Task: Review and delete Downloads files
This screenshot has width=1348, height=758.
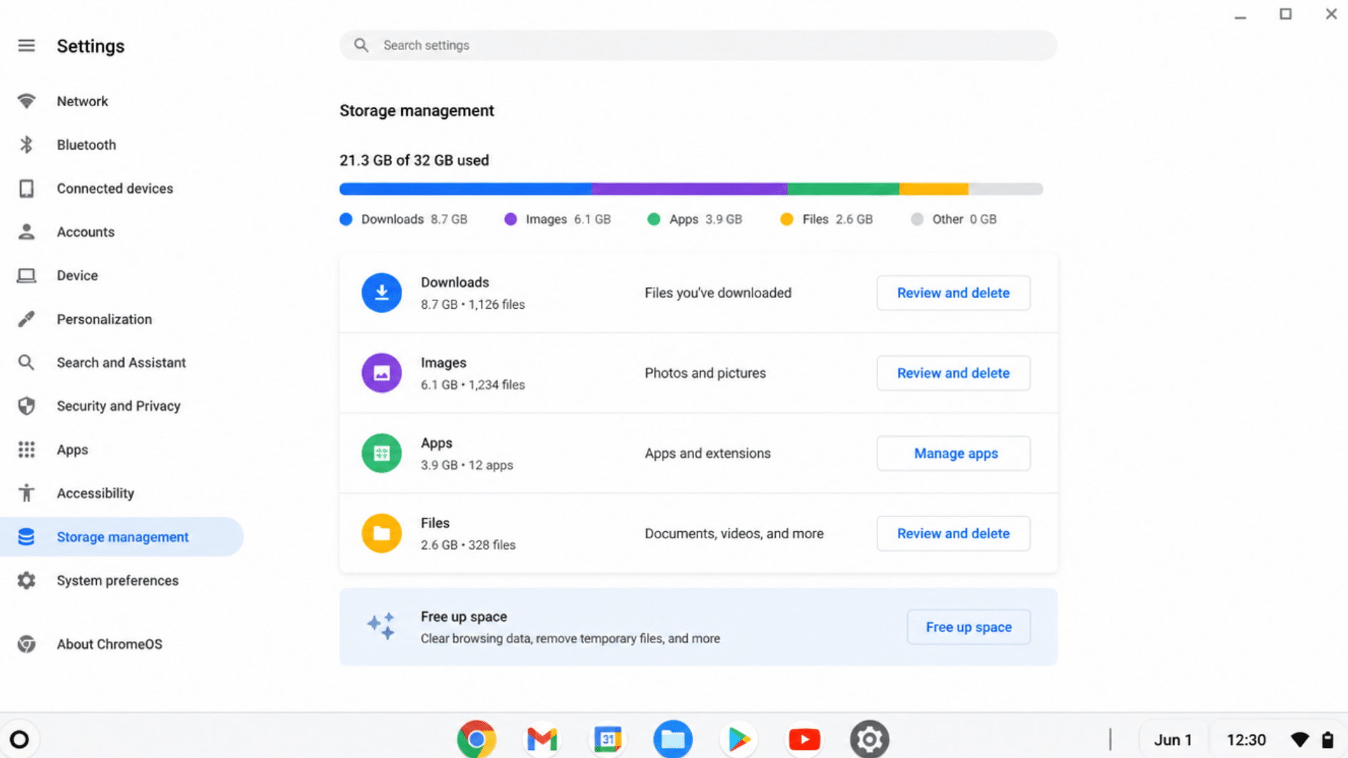Action: coord(953,292)
